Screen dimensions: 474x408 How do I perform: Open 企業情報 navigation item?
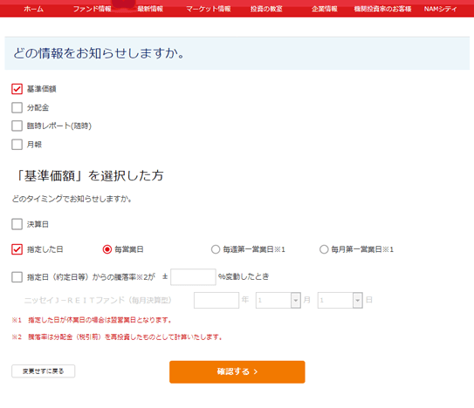[x=325, y=9]
